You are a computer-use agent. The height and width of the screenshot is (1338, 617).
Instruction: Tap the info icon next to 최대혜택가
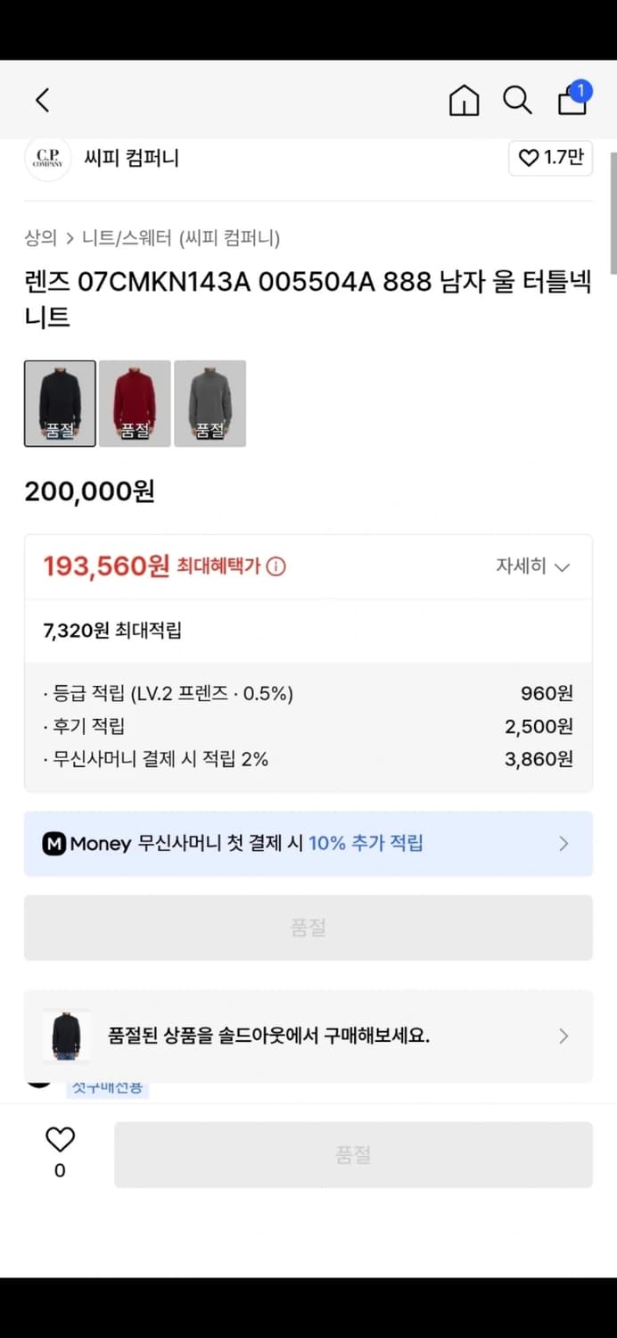(x=275, y=566)
